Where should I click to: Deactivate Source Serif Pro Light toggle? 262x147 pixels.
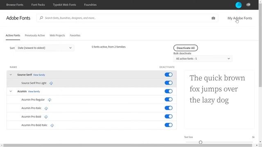pos(168,82)
